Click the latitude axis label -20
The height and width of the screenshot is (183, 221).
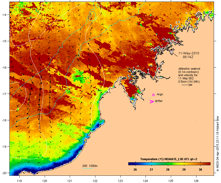(x=4, y=173)
